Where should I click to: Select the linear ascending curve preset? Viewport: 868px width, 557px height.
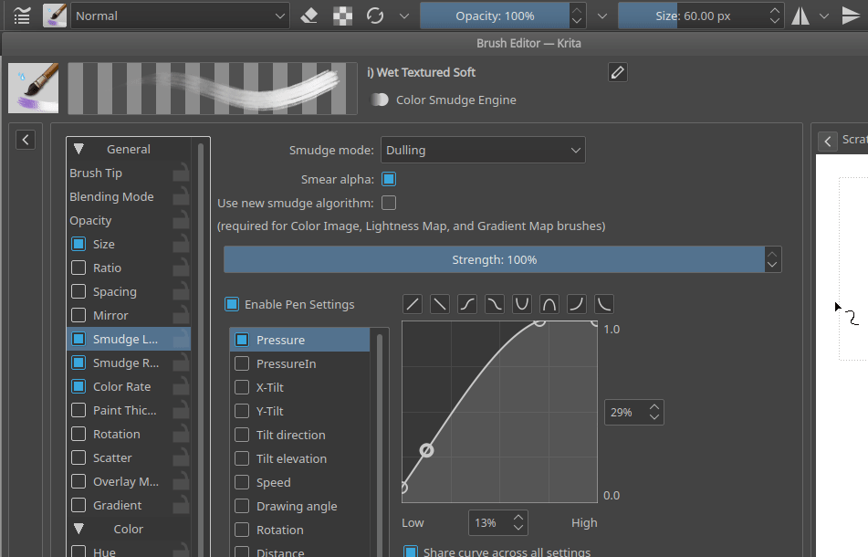click(x=413, y=304)
